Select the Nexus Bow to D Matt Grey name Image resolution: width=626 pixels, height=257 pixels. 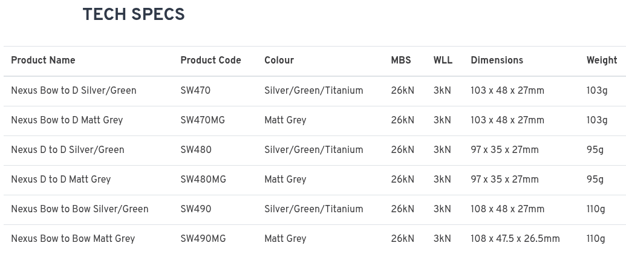pos(67,120)
